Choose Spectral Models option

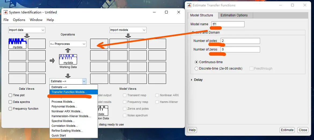click(74, 121)
